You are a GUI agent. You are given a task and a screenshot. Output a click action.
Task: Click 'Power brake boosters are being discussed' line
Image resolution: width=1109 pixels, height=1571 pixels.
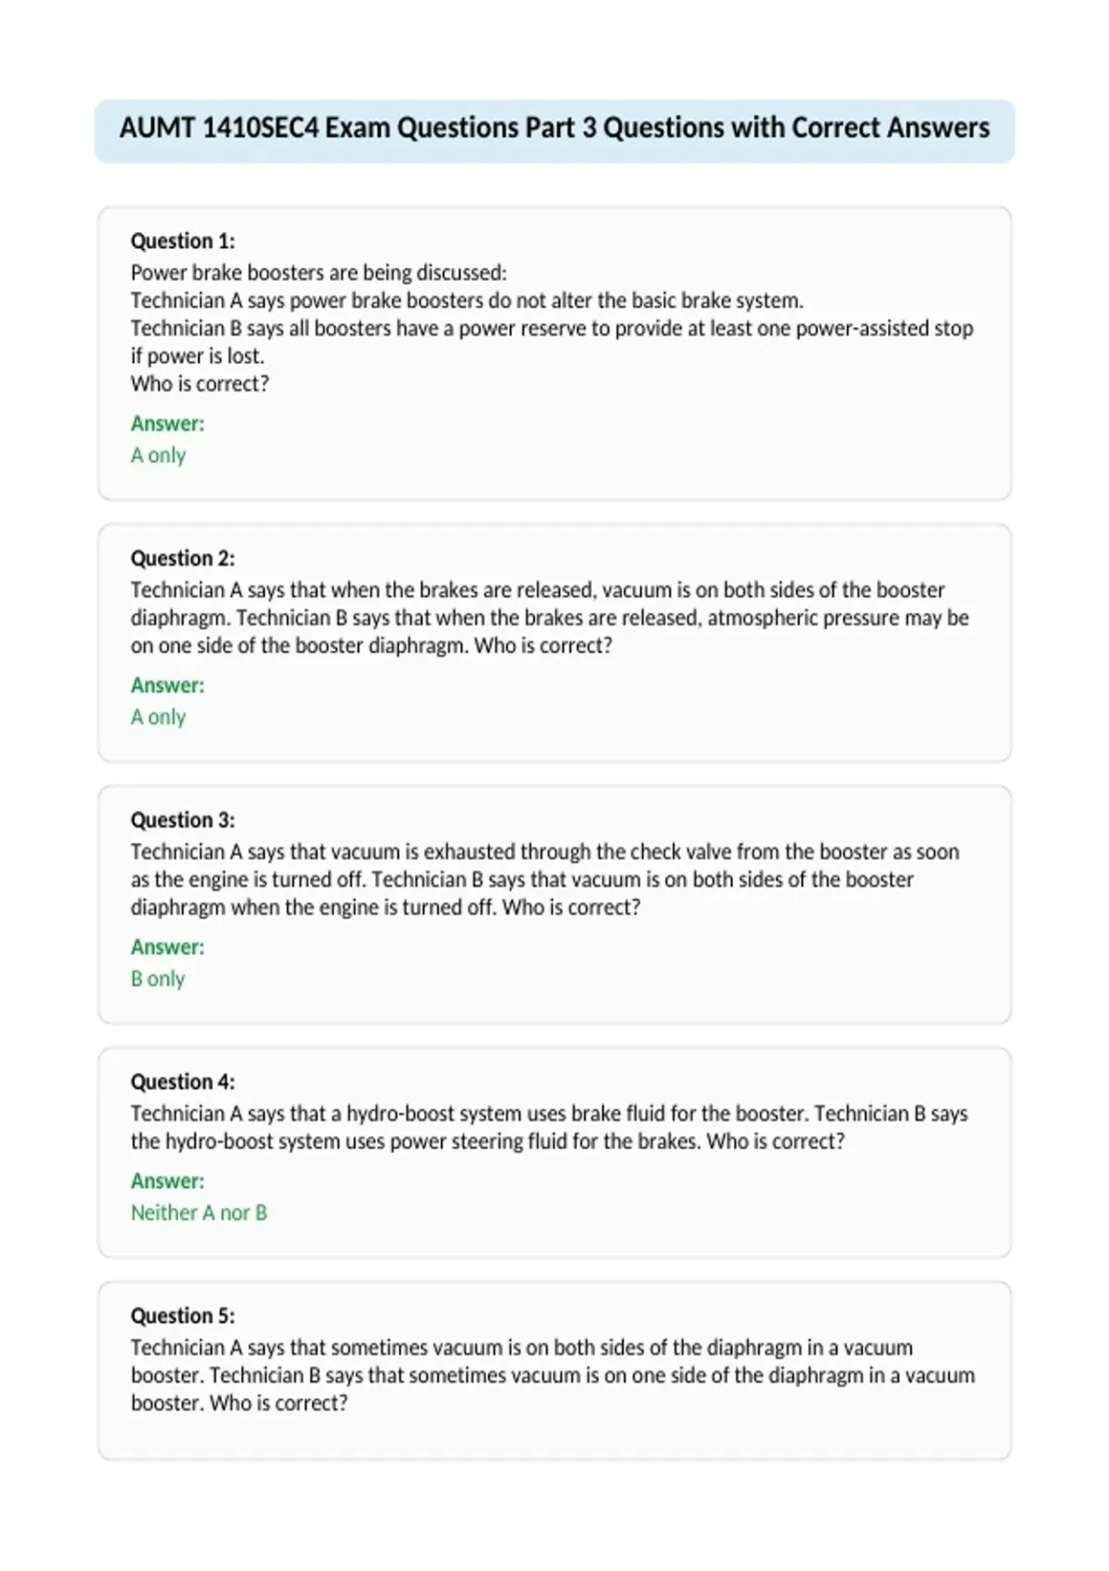pos(319,273)
